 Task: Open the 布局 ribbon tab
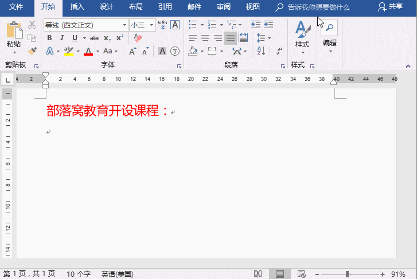tap(136, 7)
